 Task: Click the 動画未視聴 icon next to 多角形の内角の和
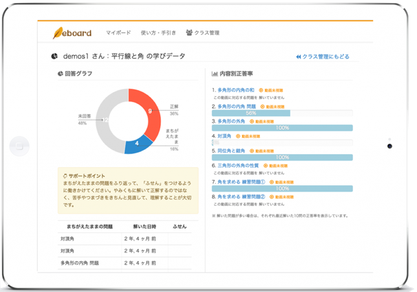coord(262,91)
